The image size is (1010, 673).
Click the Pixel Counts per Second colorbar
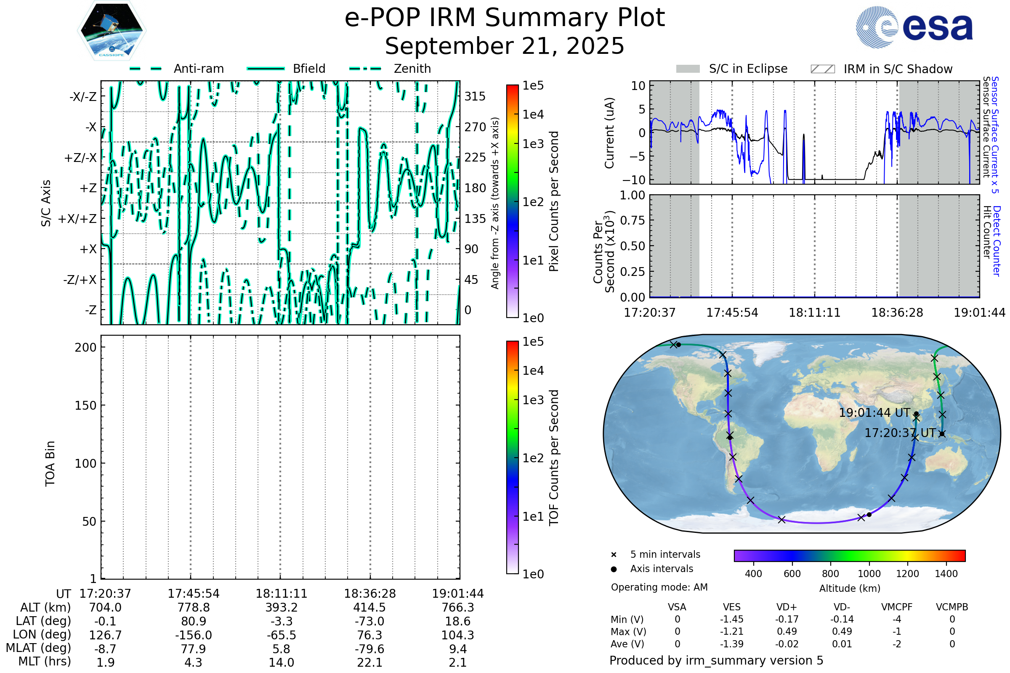512,201
